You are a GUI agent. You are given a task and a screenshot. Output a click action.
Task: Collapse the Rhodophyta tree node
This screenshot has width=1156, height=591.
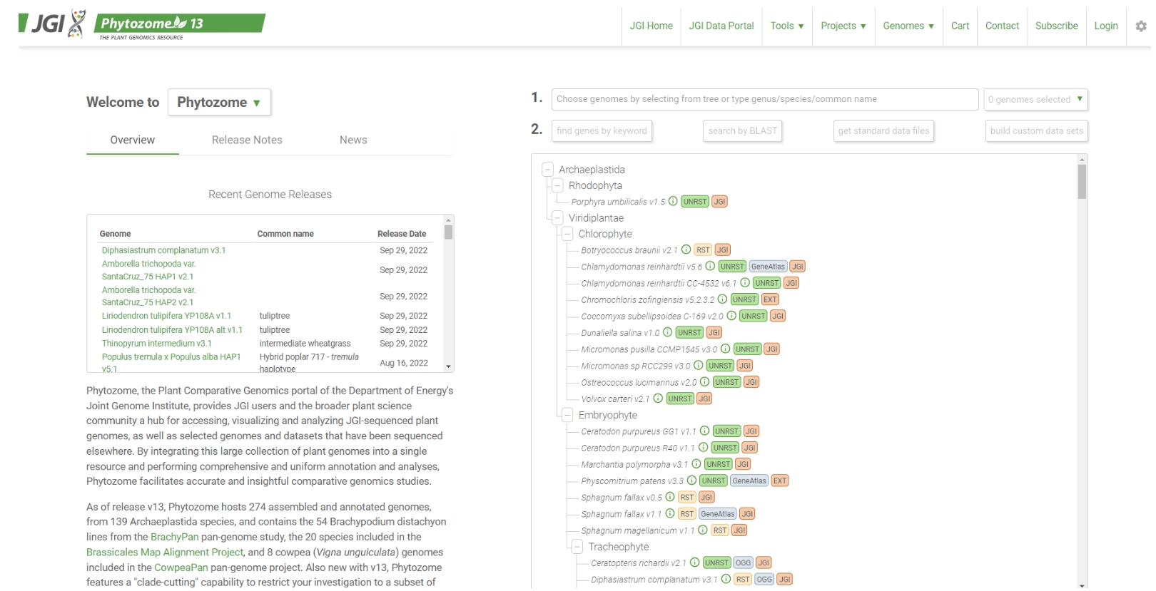(557, 185)
